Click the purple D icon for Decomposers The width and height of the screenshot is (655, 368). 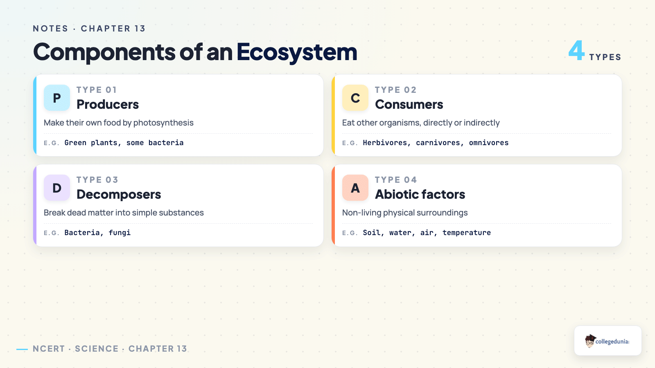[57, 188]
